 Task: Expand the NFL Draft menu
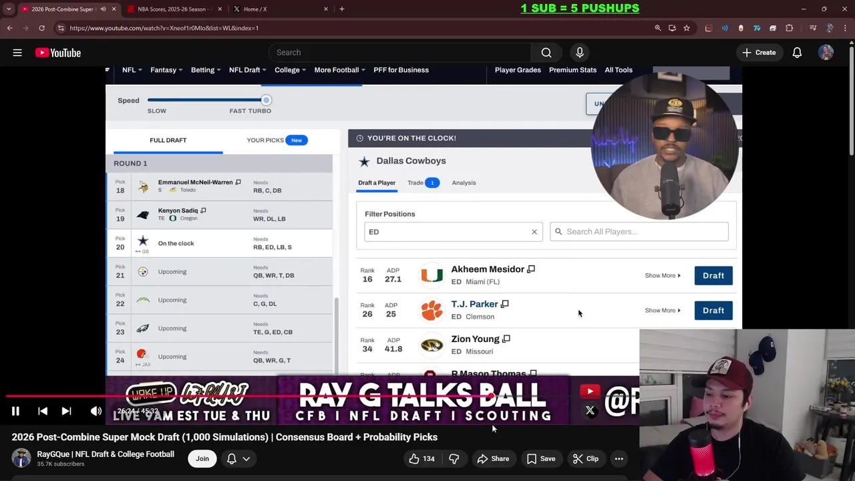tap(248, 70)
